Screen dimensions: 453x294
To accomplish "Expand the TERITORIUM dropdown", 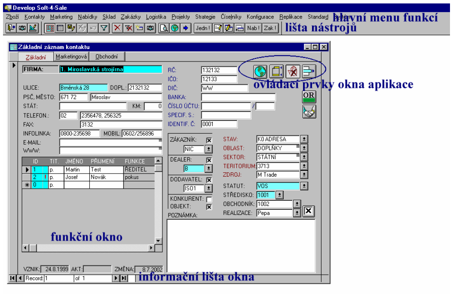I will tap(304, 166).
